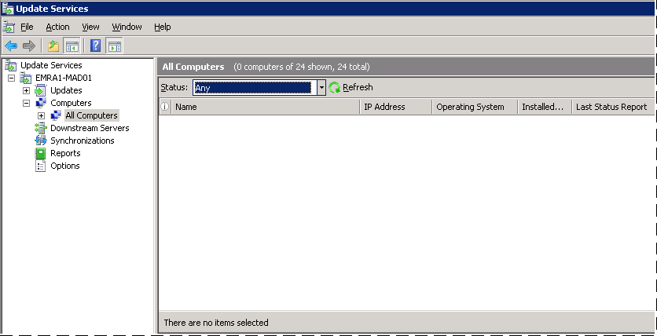Expand the Updates tree node
Image resolution: width=657 pixels, height=336 pixels.
point(26,91)
